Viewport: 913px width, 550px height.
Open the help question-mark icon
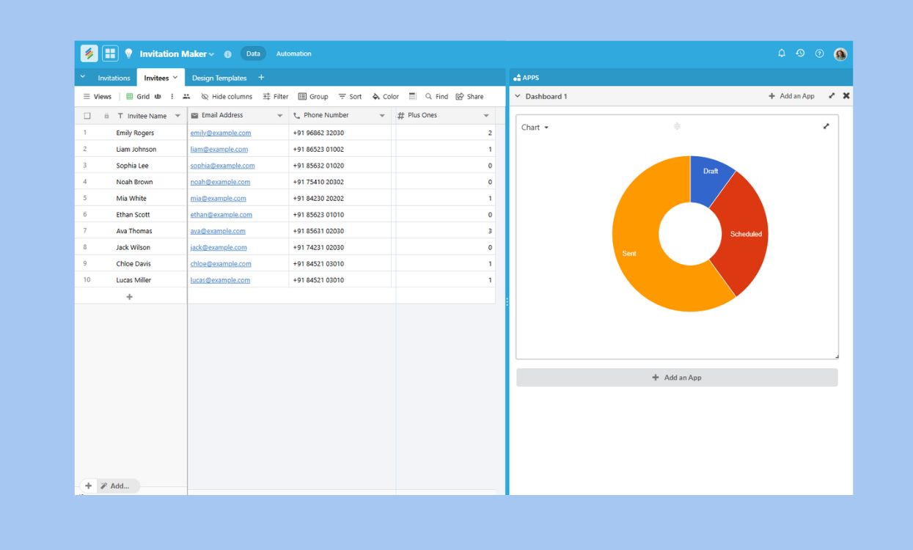(820, 54)
